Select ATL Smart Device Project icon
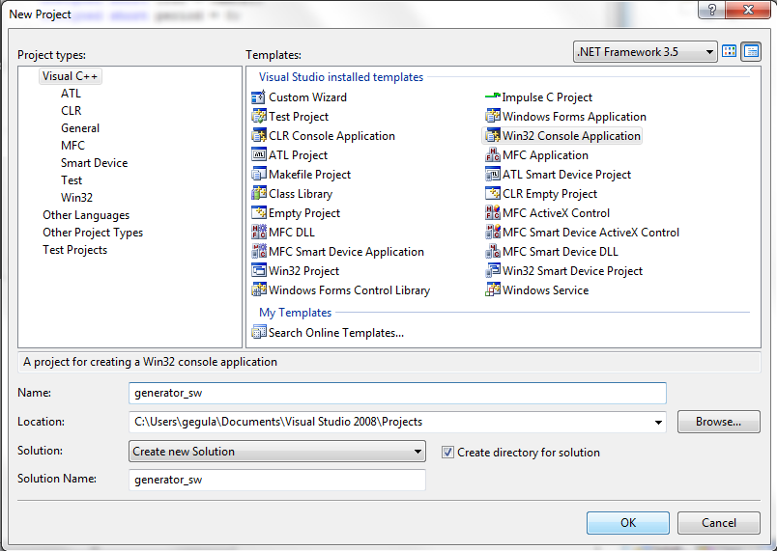 493,175
